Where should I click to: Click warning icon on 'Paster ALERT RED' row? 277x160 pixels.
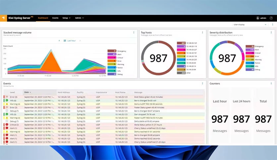point(7,118)
